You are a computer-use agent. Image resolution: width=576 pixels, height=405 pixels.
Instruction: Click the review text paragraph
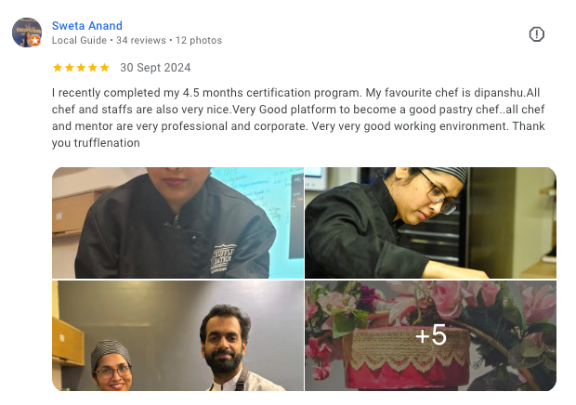pyautogui.click(x=298, y=117)
